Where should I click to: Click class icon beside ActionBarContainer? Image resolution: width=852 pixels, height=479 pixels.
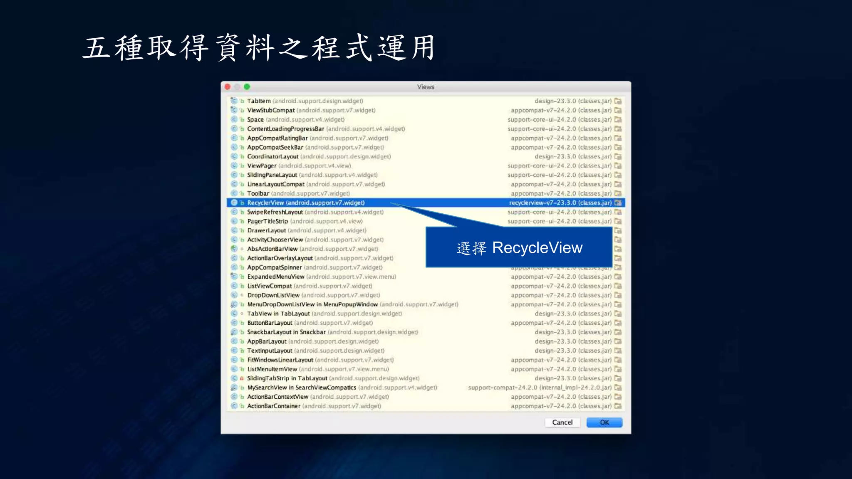(234, 406)
